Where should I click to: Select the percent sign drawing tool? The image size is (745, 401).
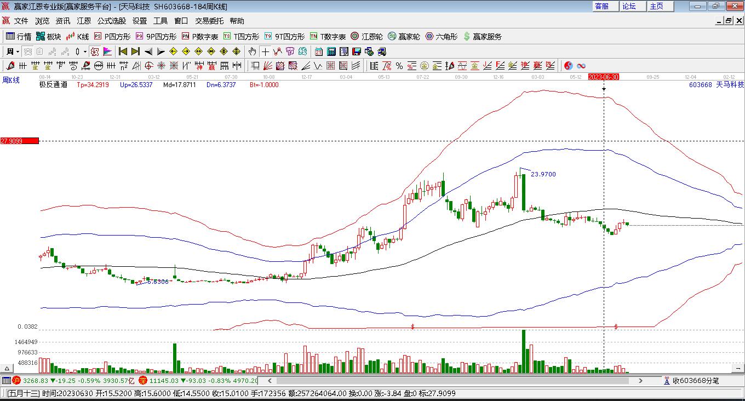click(x=399, y=66)
